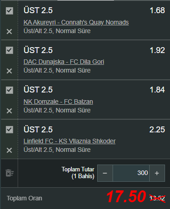Clear the bet slip with the trash icon
170x209 pixels.
click(9, 173)
